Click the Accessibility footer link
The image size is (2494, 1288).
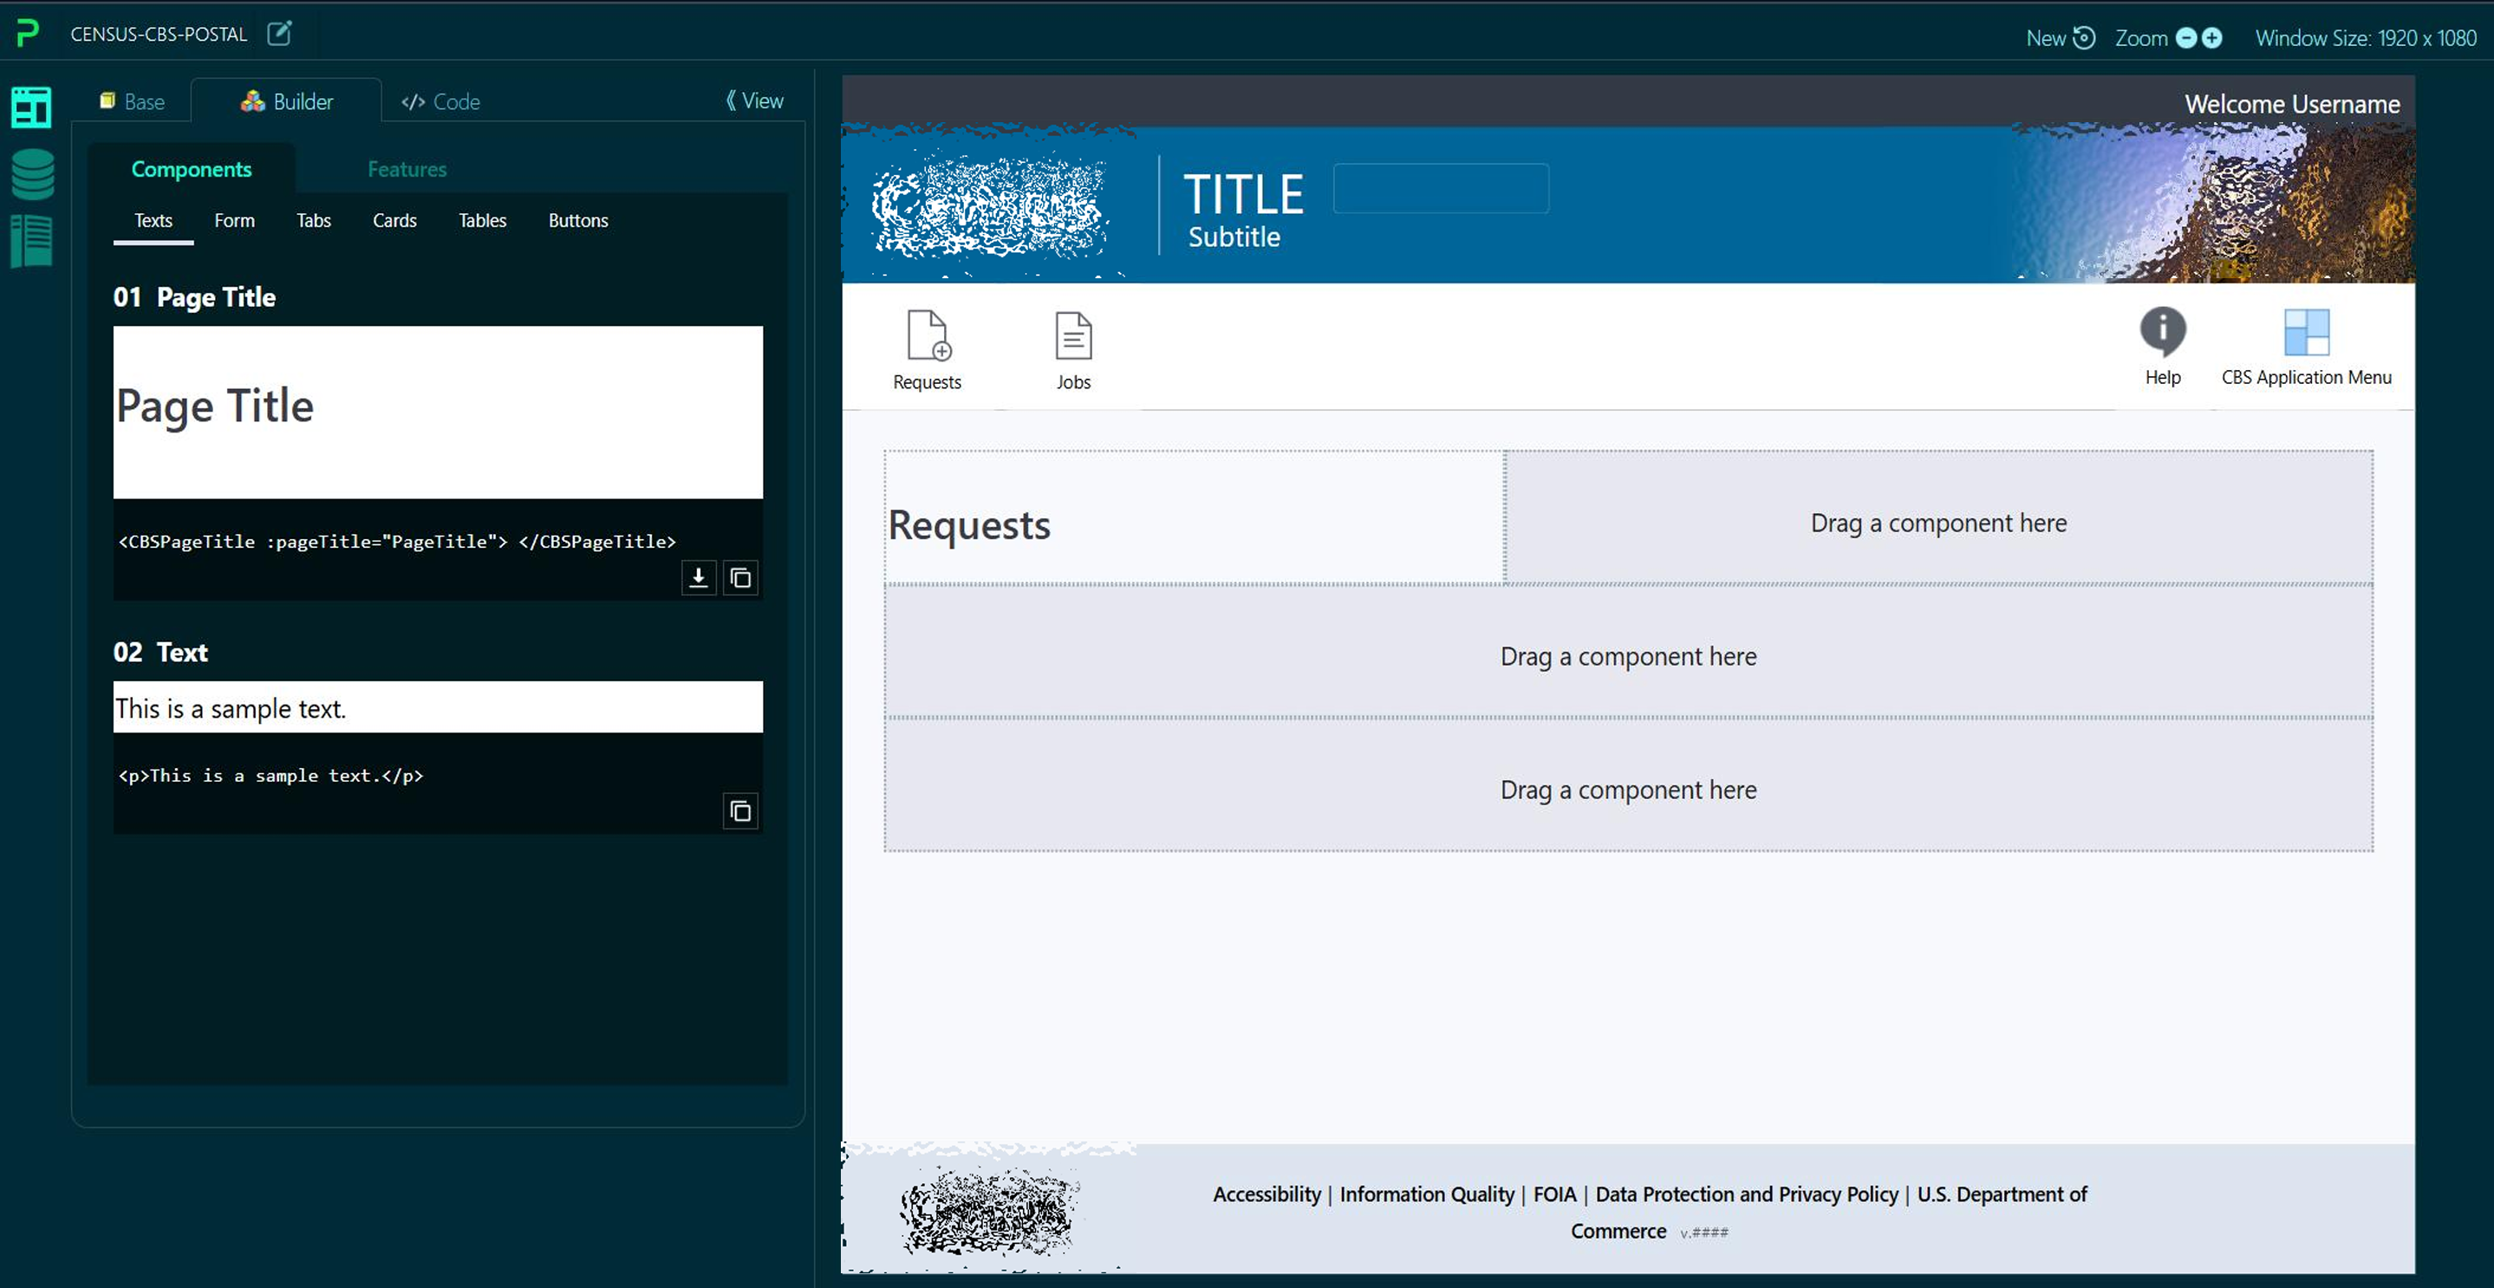(x=1267, y=1194)
